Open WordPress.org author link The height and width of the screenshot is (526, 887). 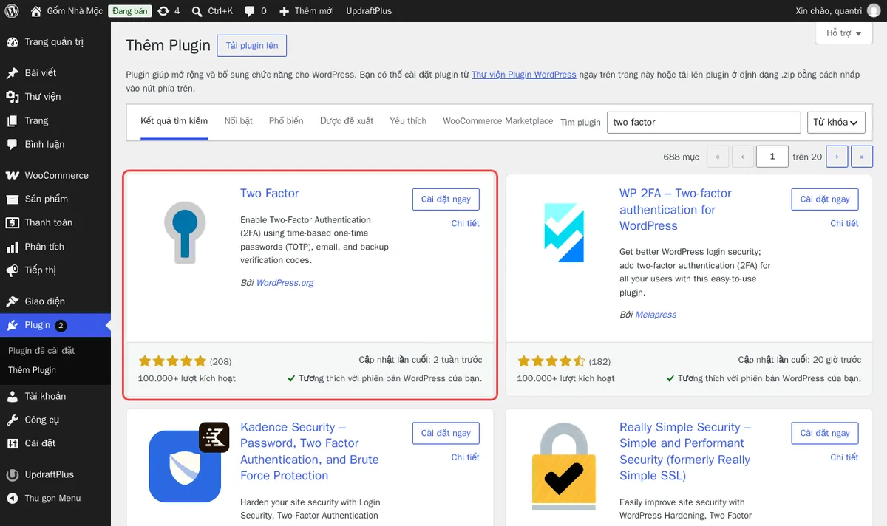(285, 283)
